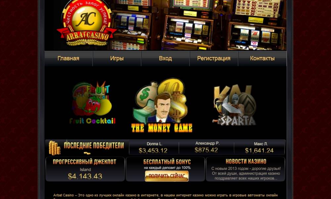Image resolution: width=331 pixels, height=199 pixels.
Task: Open the Прогрессивный джекпот panel
Action: coord(85,169)
